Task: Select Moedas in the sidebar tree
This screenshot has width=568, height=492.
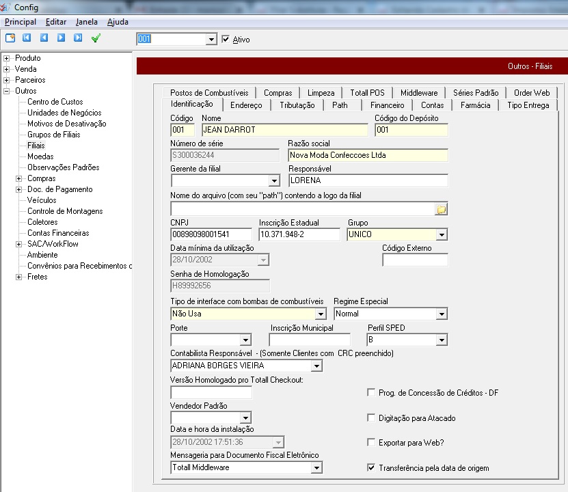Action: [x=40, y=156]
